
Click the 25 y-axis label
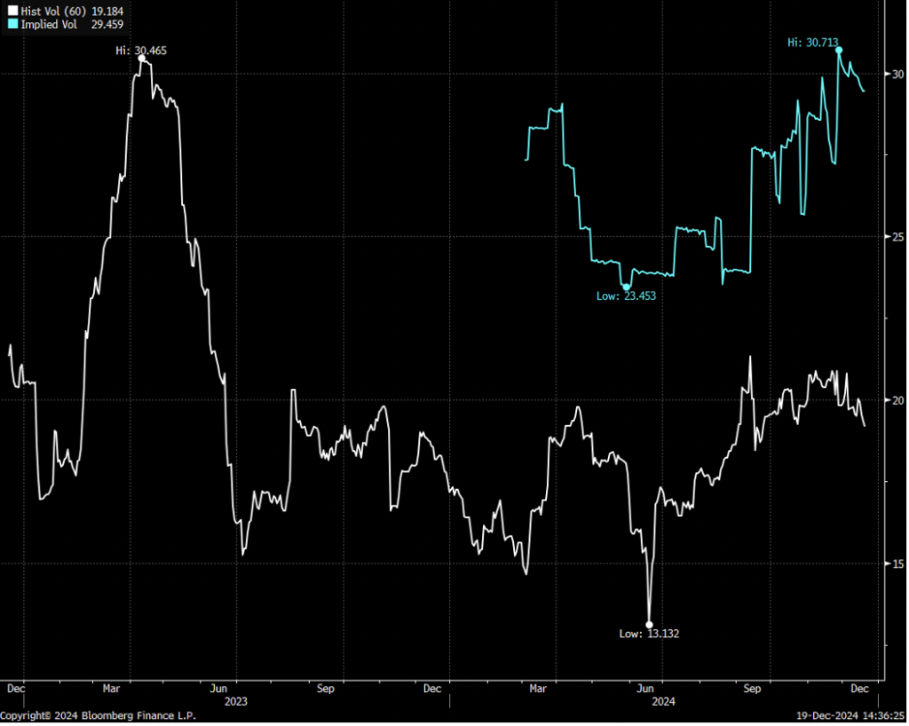[x=897, y=237]
